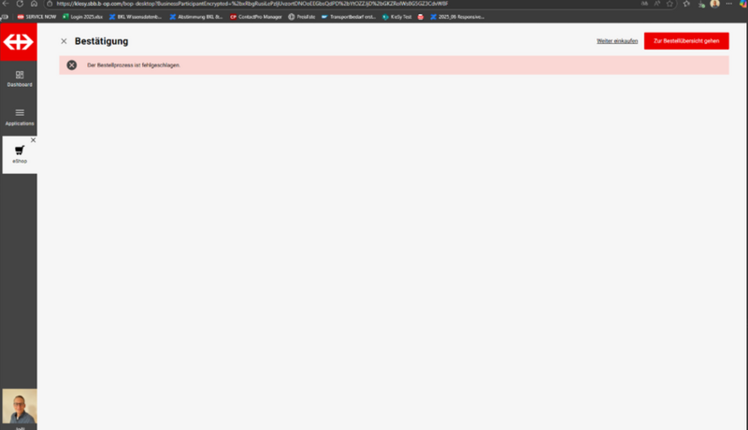This screenshot has height=430, width=748.
Task: Click the error icon in the red banner
Action: pyautogui.click(x=72, y=65)
